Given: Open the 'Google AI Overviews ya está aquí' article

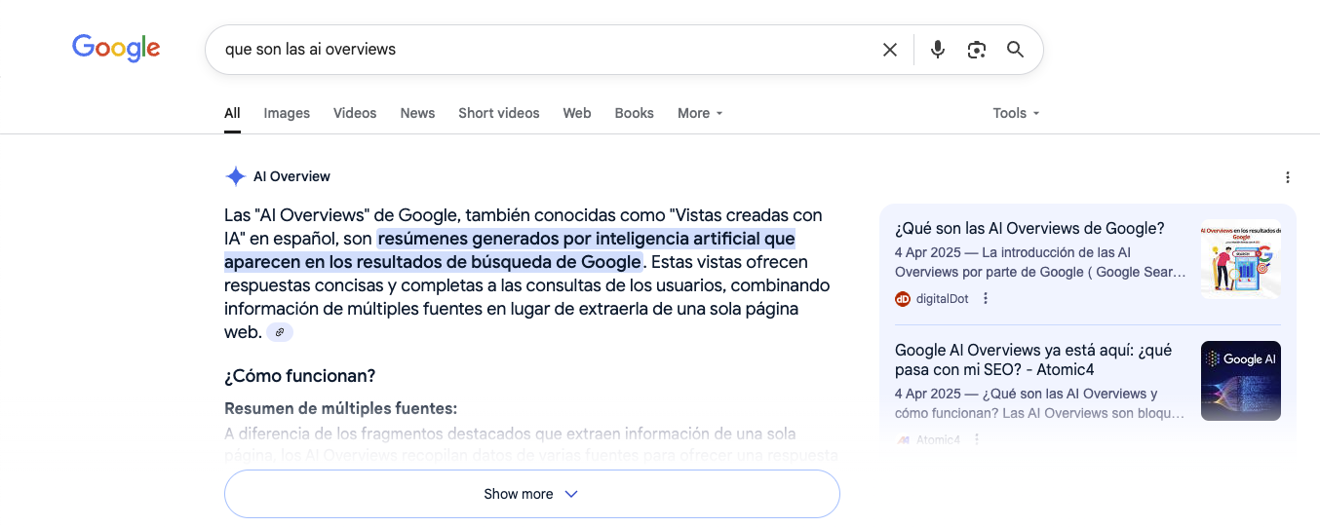Looking at the screenshot, I should click(1033, 359).
